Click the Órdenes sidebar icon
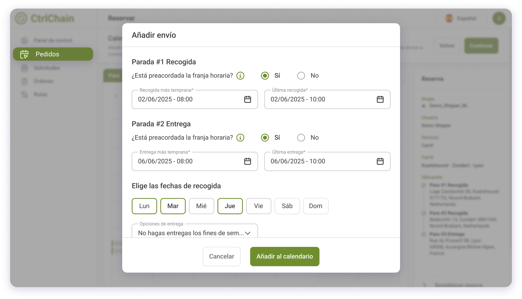522x299 pixels. 24,81
